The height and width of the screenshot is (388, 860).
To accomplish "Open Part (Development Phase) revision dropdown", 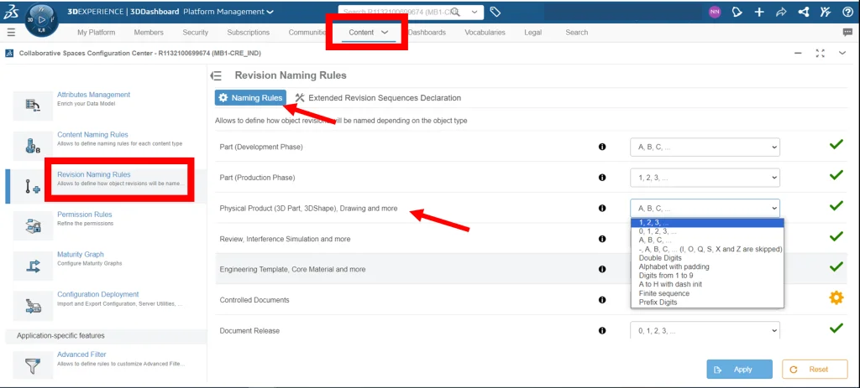I will (705, 147).
